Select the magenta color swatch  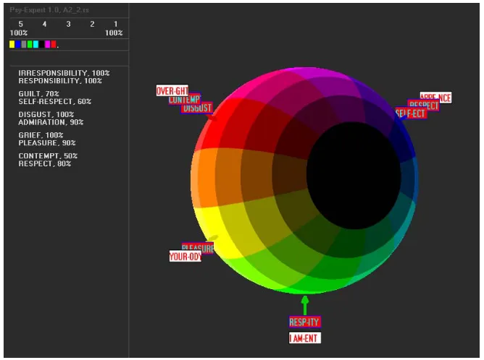click(48, 44)
